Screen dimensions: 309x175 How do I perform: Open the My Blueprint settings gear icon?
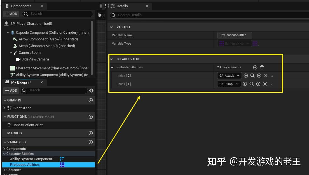[91, 90]
